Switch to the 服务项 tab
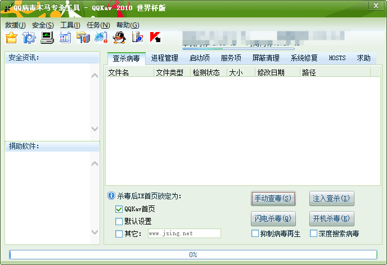 click(231, 58)
